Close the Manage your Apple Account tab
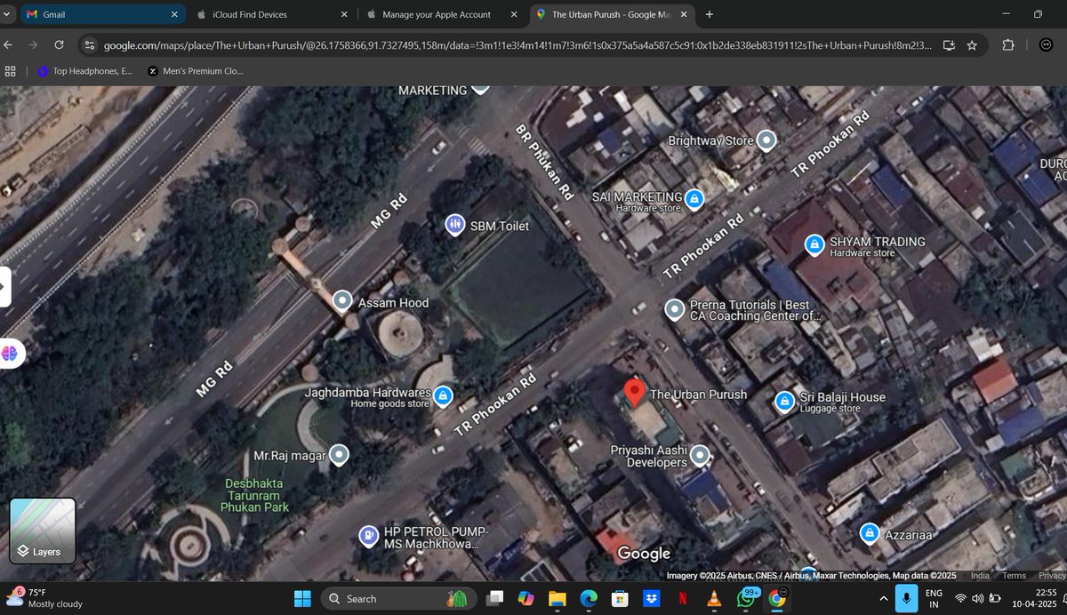Screen dimensions: 1067x615 (513, 15)
